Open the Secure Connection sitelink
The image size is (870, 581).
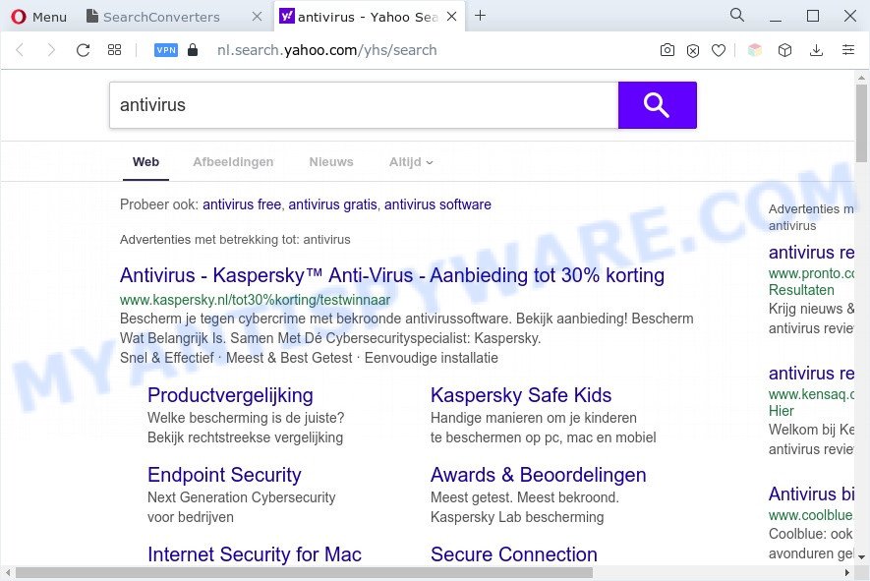pos(514,554)
